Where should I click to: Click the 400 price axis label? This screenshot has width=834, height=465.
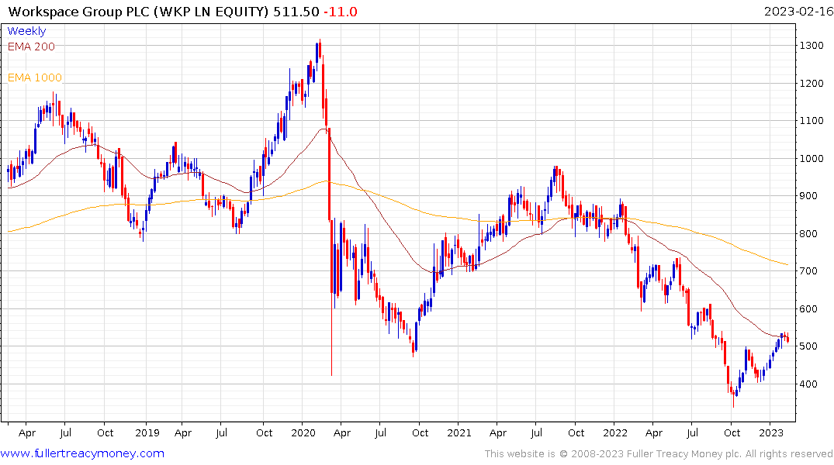click(809, 384)
